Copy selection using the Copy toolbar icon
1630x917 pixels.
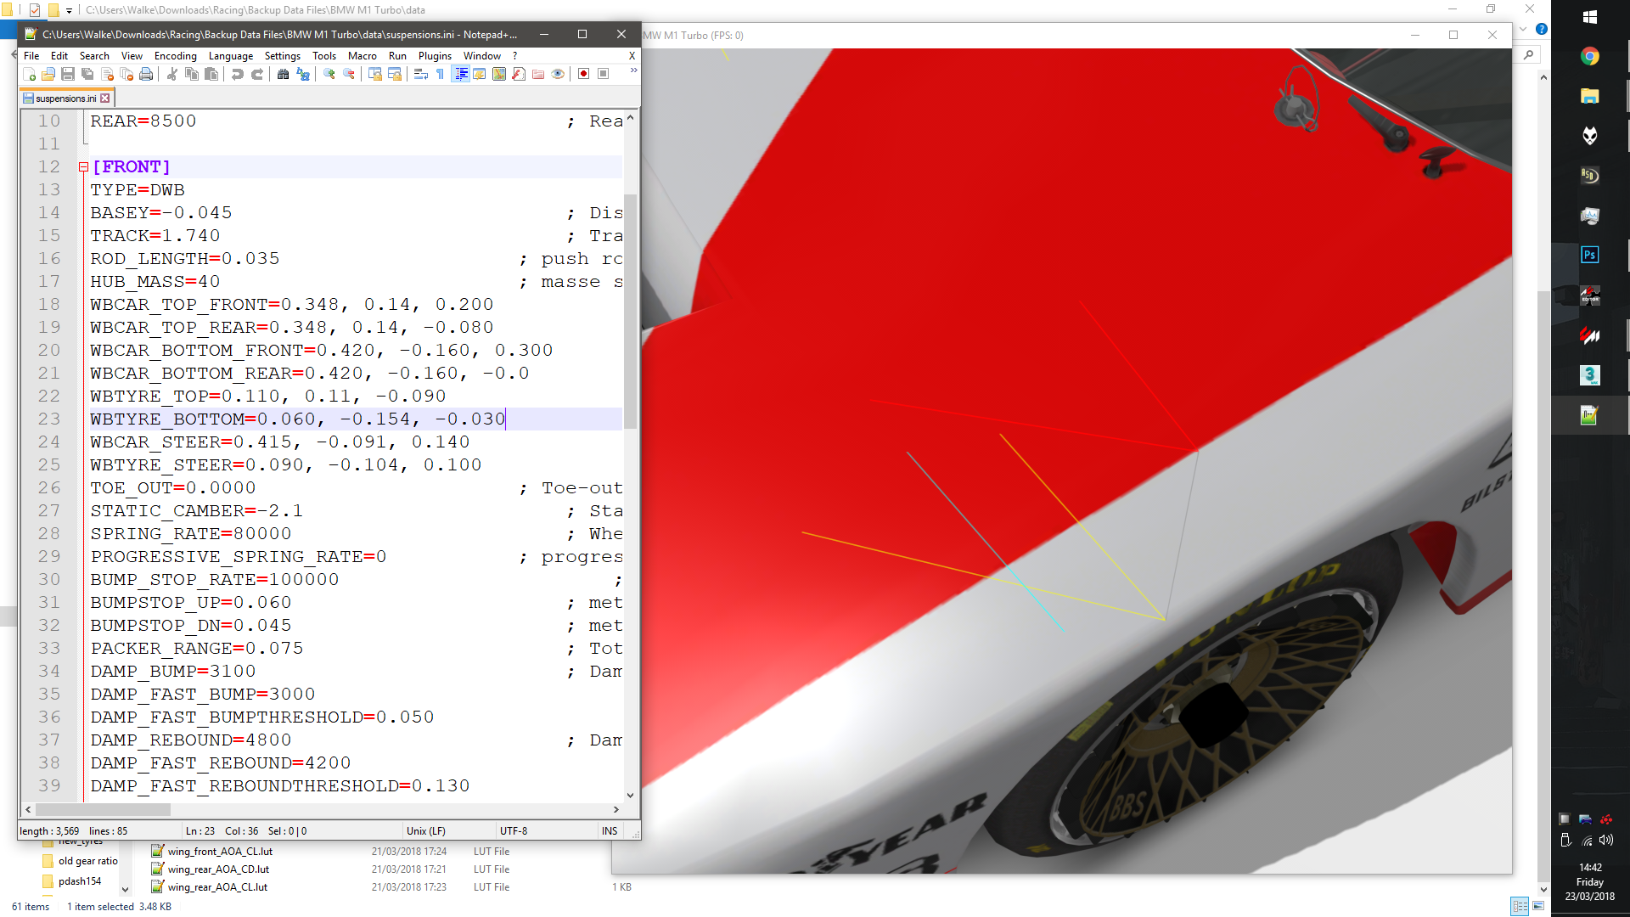click(x=192, y=74)
